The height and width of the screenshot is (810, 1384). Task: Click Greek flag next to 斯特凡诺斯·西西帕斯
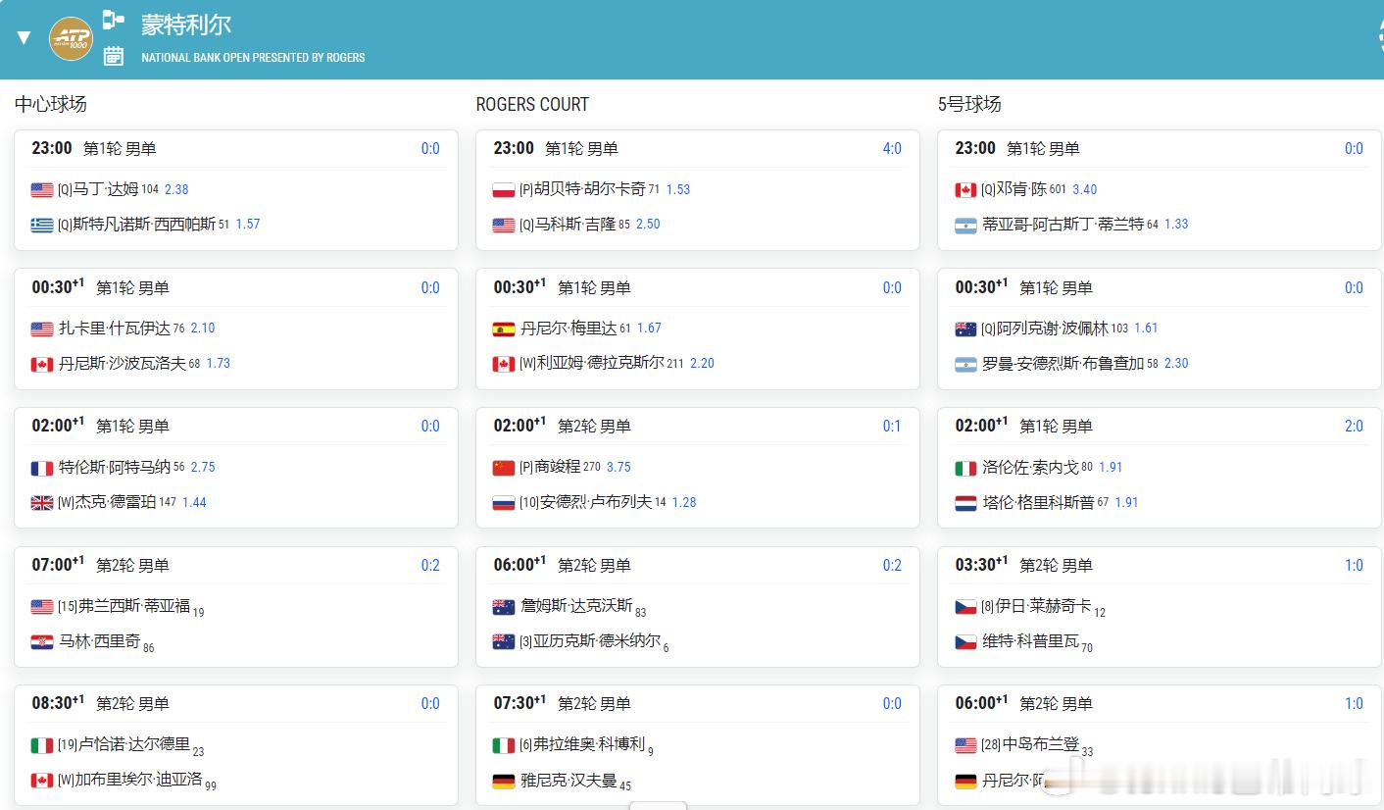[42, 226]
